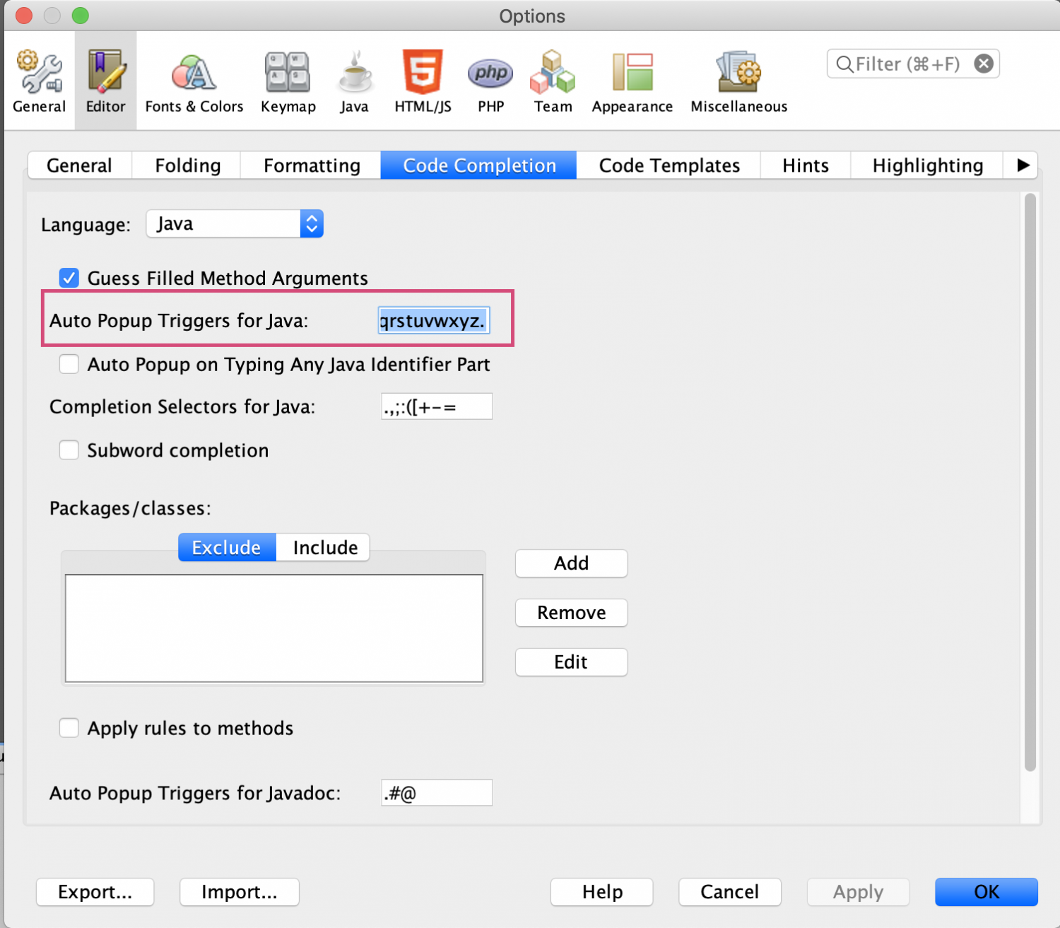Open the General options category

point(39,81)
